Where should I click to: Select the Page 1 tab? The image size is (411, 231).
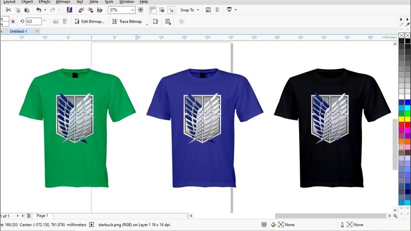coord(42,216)
